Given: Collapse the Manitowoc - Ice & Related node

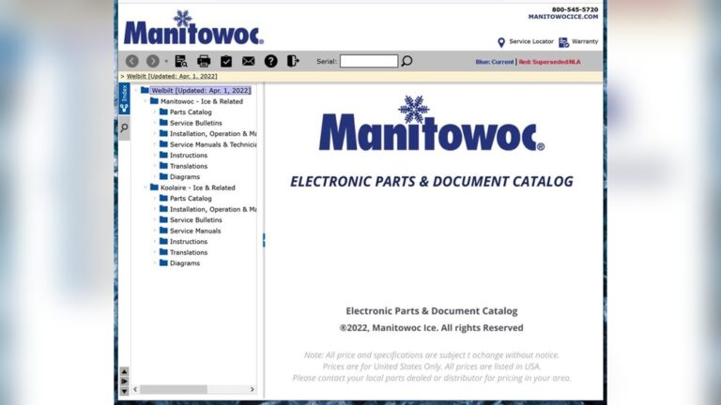Looking at the screenshot, I should pyautogui.click(x=146, y=101).
